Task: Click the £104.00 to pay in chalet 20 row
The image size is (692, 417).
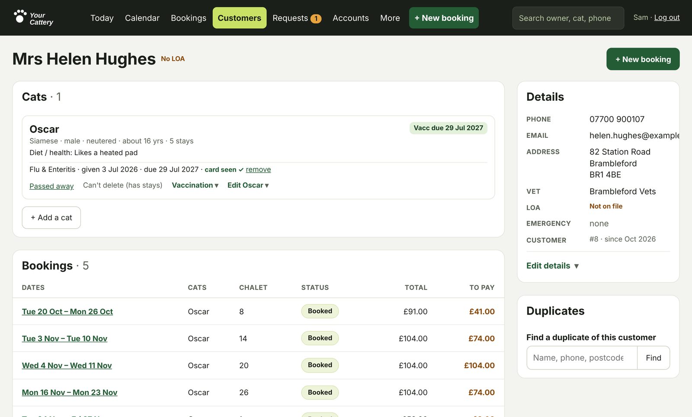Action: pos(479,366)
